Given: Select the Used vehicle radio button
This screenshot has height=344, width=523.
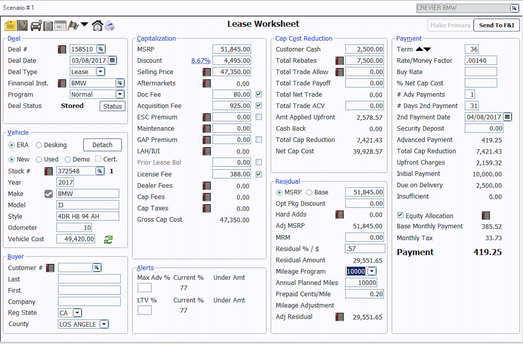Looking at the screenshot, I should [39, 160].
